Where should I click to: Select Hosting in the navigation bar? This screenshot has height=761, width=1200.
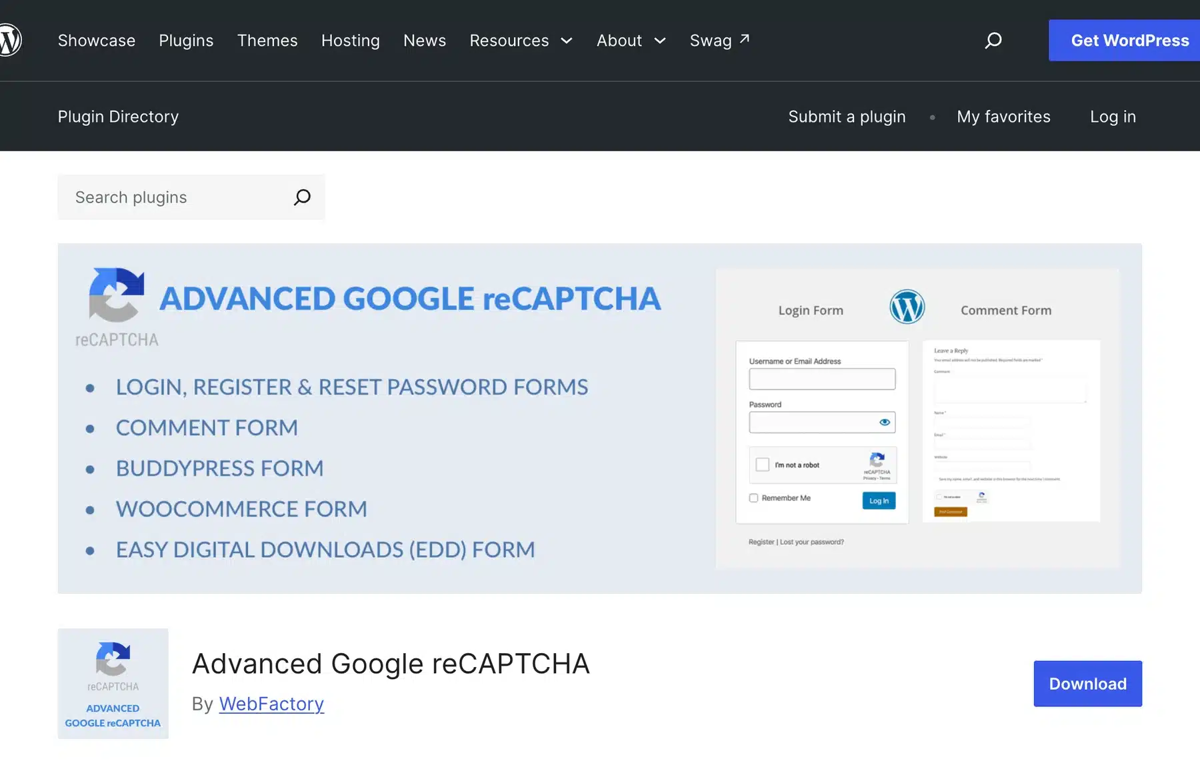[351, 41]
